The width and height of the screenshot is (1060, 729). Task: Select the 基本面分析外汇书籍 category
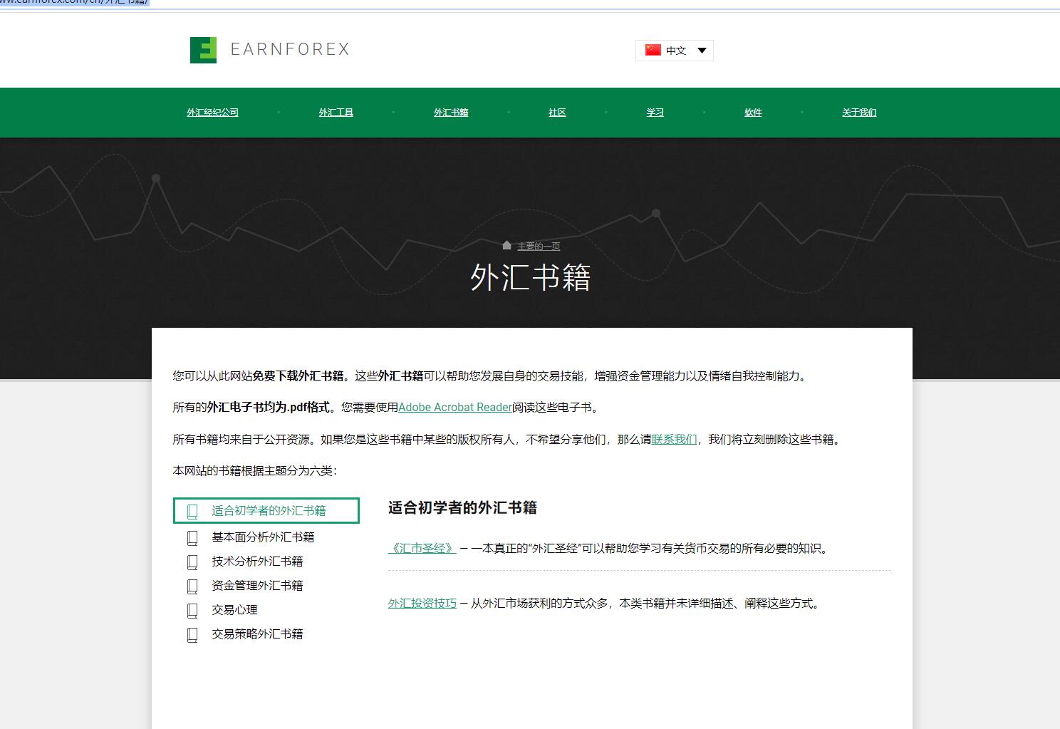point(263,537)
